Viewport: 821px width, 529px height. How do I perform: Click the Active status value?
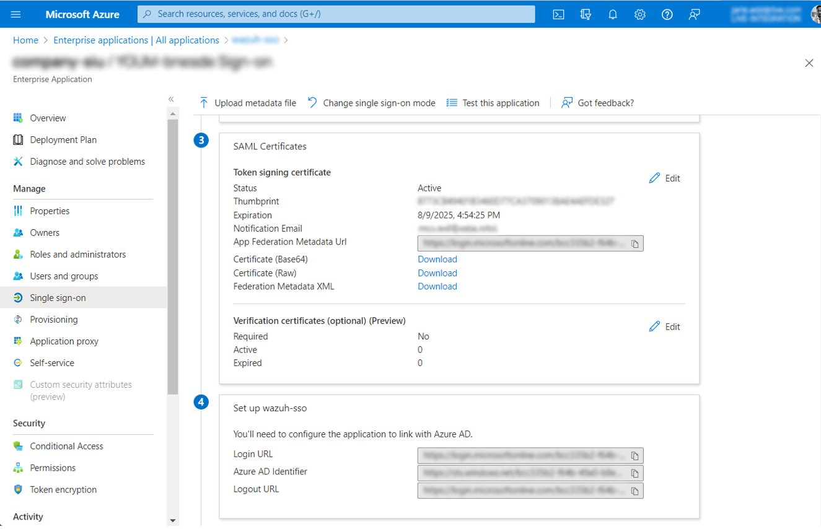pos(429,188)
